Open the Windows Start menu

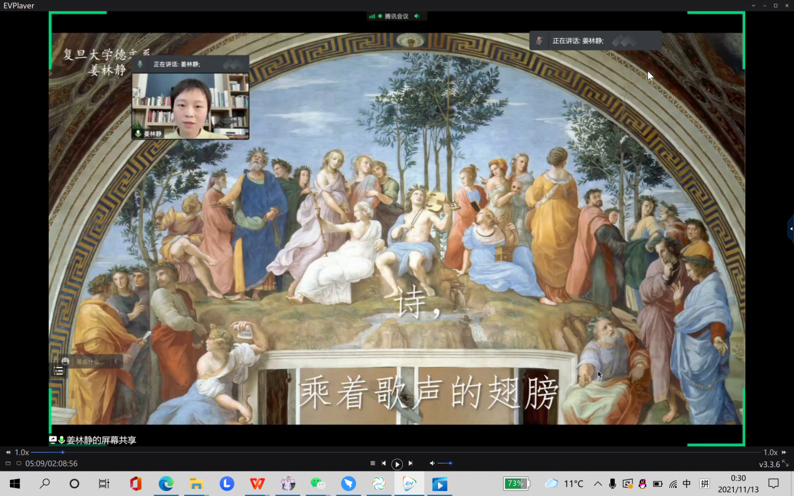15,483
